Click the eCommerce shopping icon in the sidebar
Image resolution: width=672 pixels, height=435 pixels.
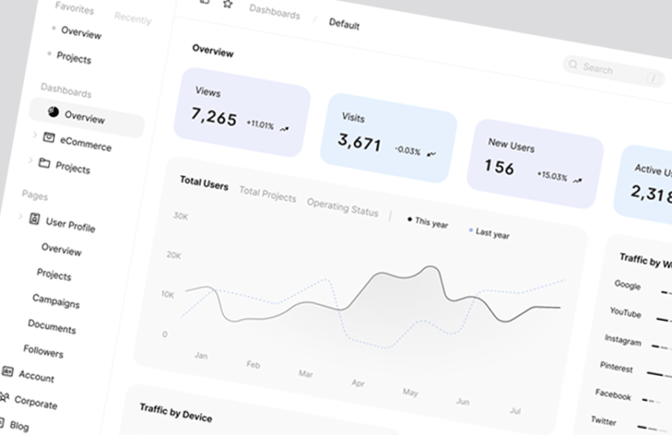[49, 137]
